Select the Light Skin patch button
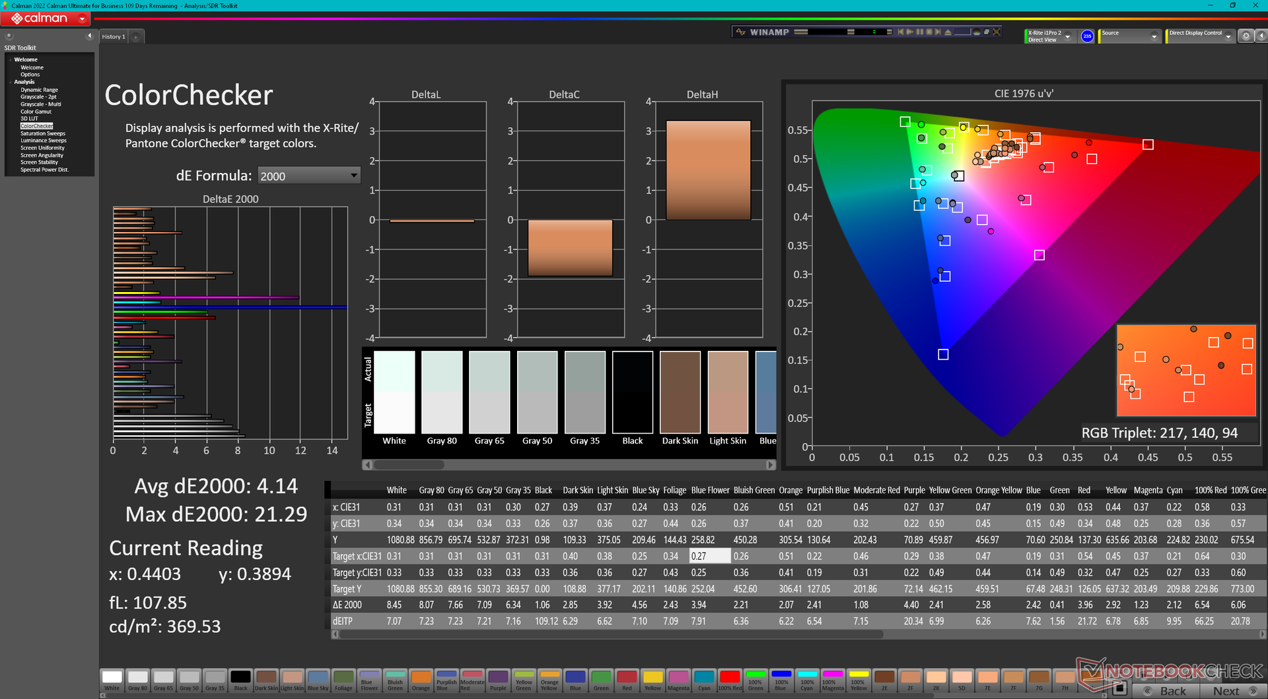This screenshot has width=1268, height=699. click(292, 681)
